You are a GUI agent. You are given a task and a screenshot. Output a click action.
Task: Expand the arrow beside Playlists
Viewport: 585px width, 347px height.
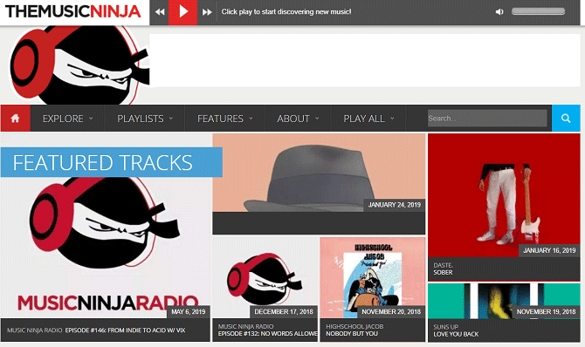171,119
